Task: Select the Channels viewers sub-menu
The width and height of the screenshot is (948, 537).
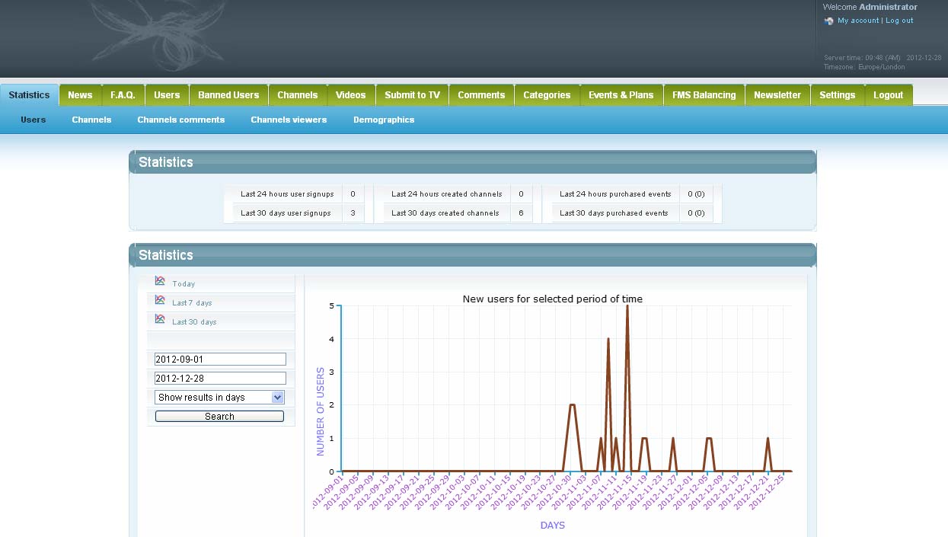Action: [289, 120]
